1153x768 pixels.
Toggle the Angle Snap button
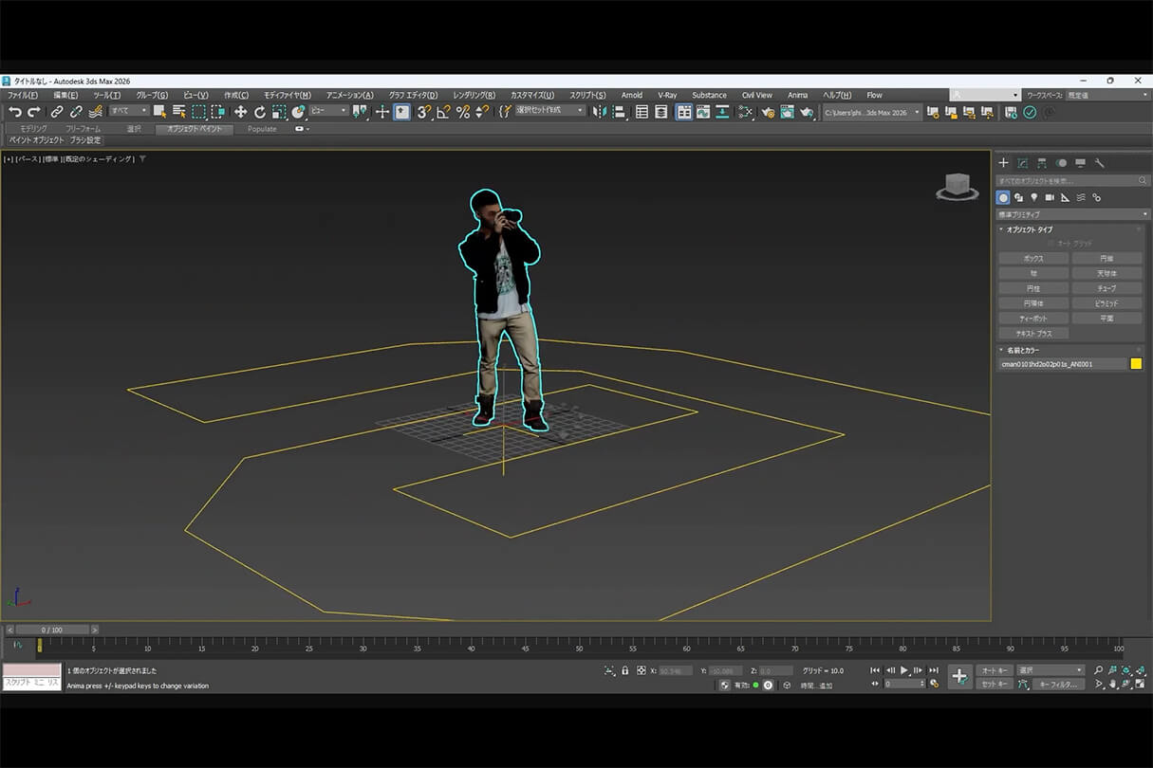[443, 112]
